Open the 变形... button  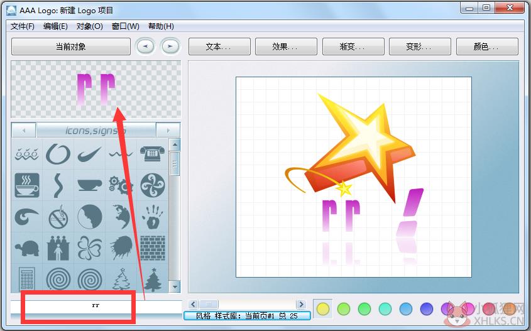tap(420, 46)
